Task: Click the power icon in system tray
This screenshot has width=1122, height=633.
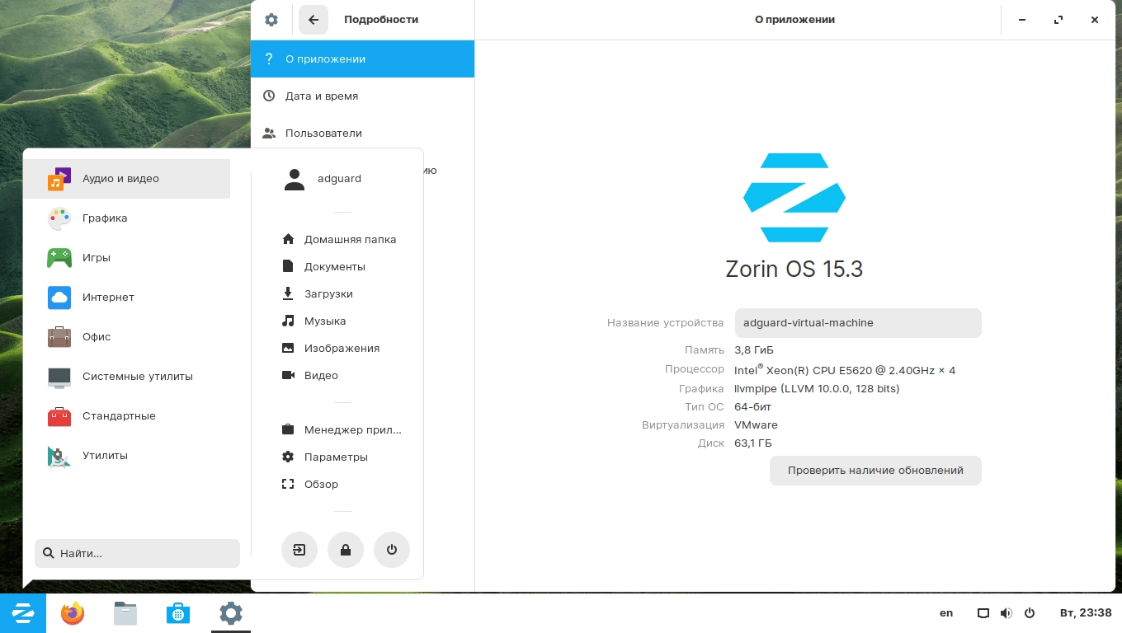Action: click(x=1030, y=613)
